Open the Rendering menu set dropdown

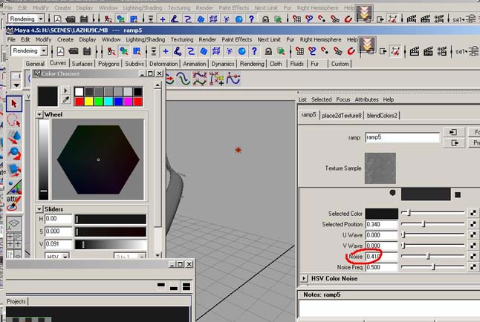click(x=44, y=50)
